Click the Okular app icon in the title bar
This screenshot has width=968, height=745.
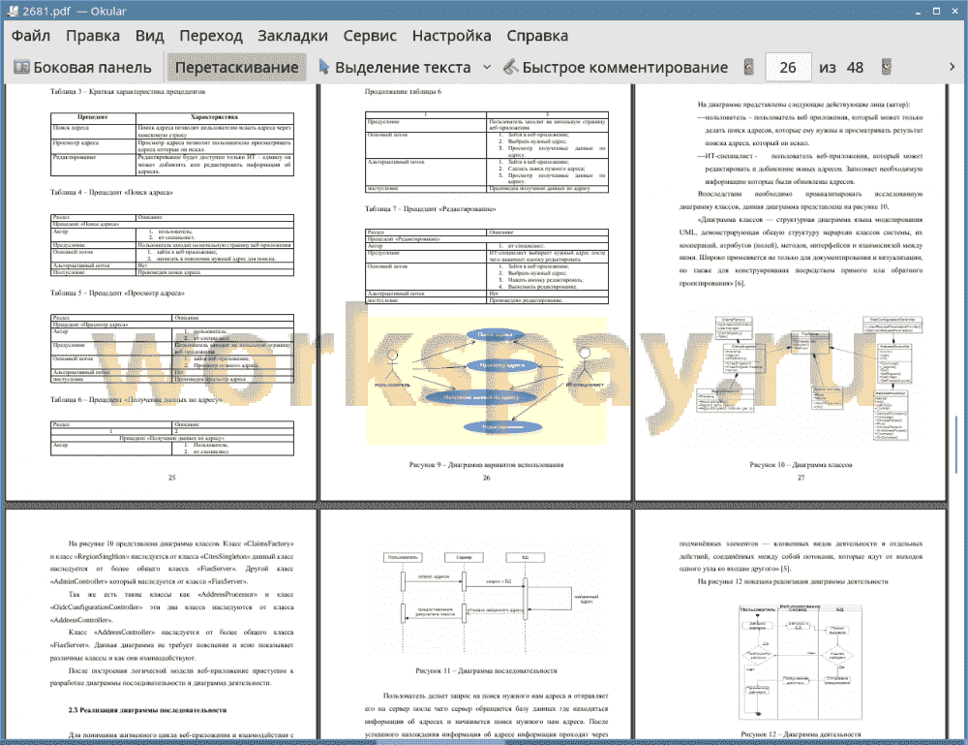coord(13,11)
